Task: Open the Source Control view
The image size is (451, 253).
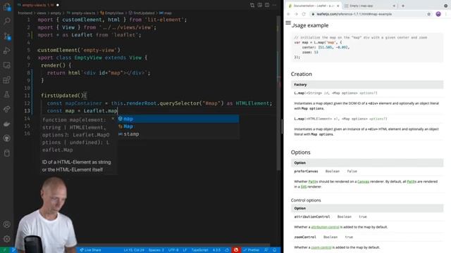Action: [6, 36]
